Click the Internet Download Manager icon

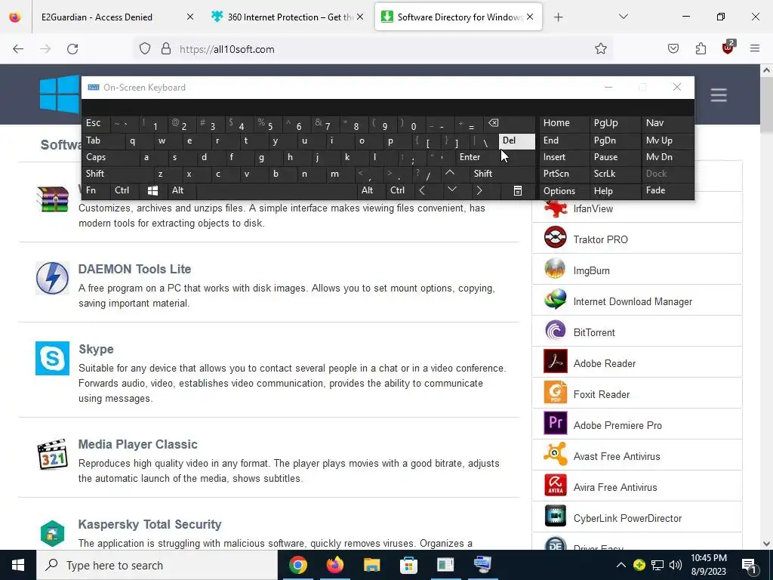pyautogui.click(x=556, y=300)
